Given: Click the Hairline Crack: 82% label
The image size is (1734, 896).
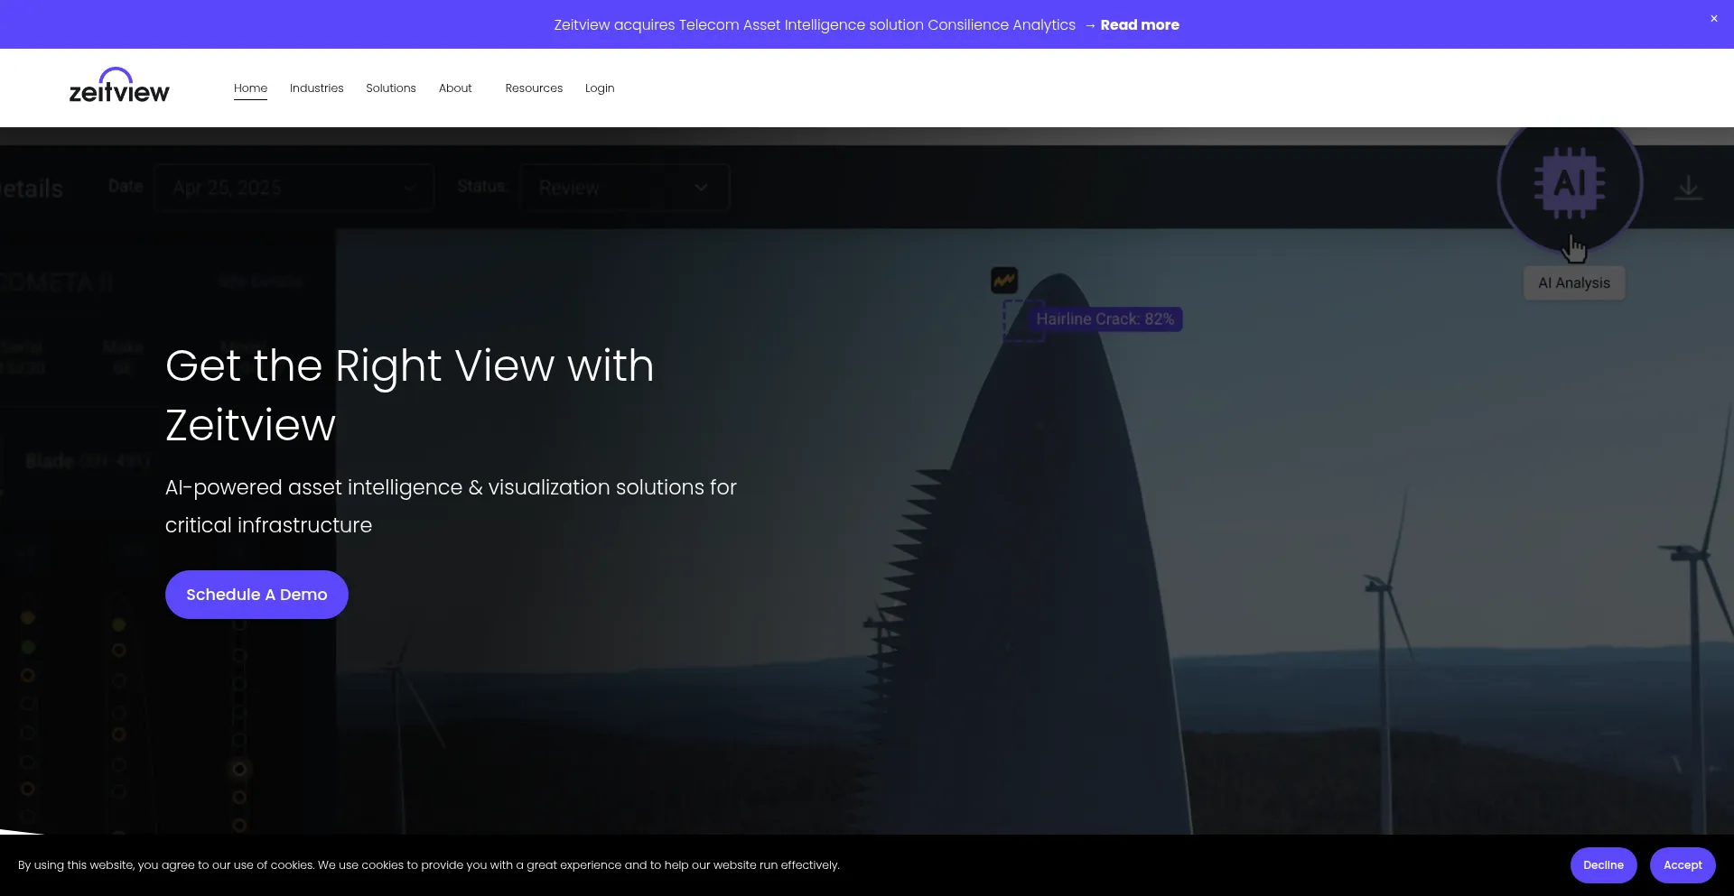Looking at the screenshot, I should tap(1105, 319).
